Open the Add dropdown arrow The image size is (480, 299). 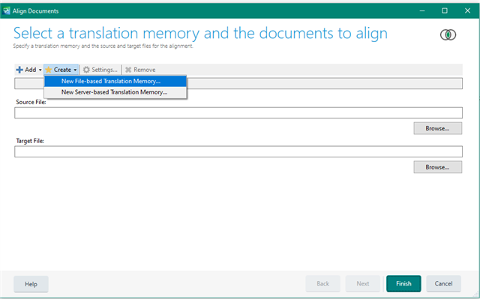pyautogui.click(x=40, y=70)
